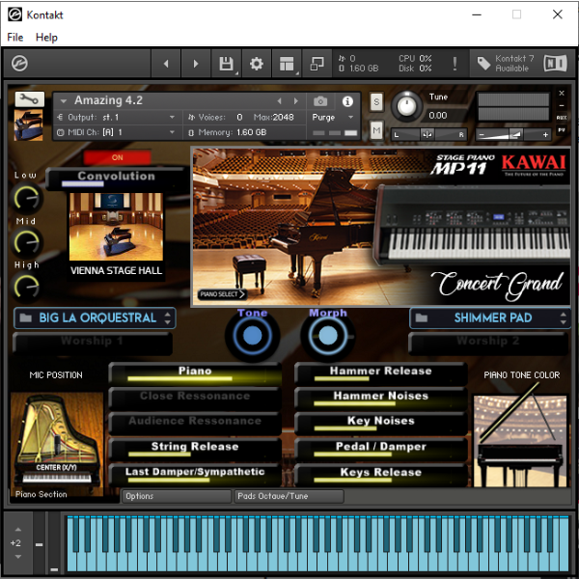Open the save floppy disk menu
This screenshot has height=579, width=579.
[226, 64]
